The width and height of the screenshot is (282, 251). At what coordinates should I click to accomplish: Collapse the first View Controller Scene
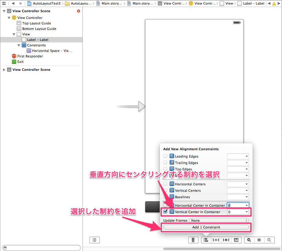pos(4,11)
